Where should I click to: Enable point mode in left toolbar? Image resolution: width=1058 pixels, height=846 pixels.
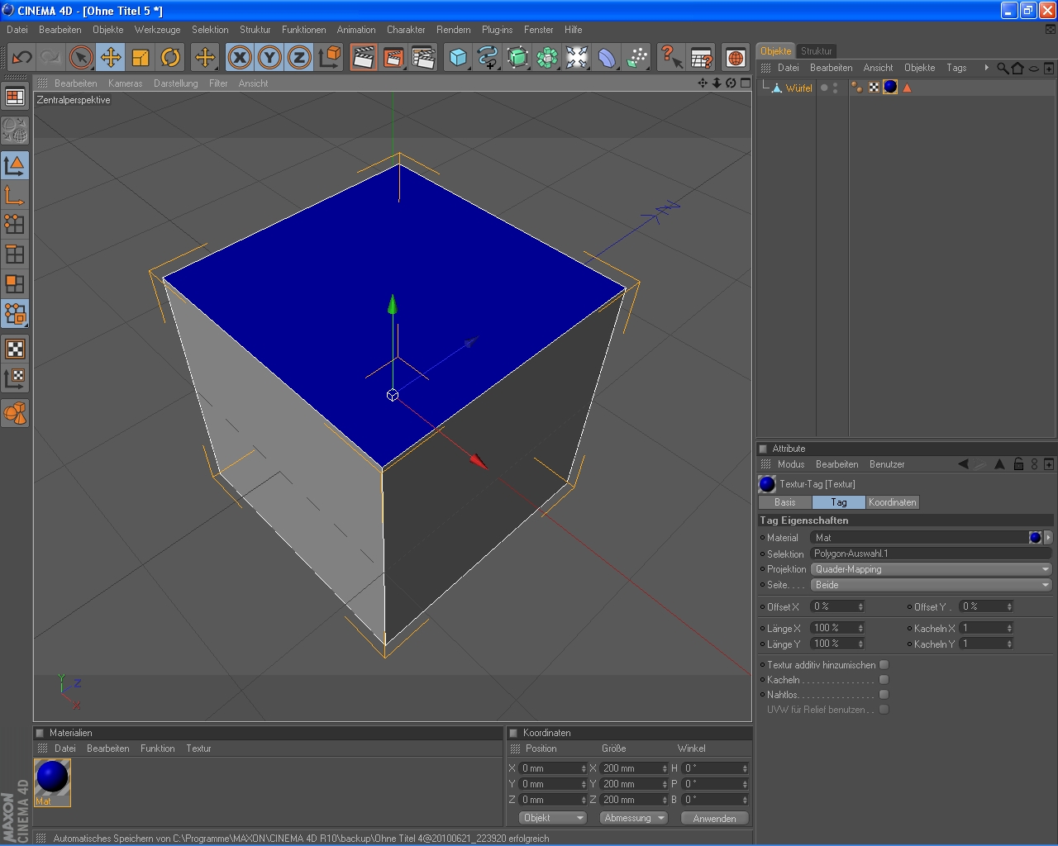point(15,225)
